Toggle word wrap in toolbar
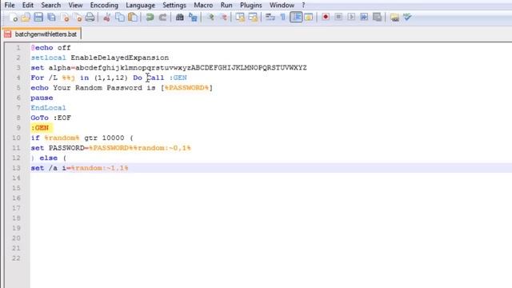Viewport: 512px width, 288px height. point(270,18)
